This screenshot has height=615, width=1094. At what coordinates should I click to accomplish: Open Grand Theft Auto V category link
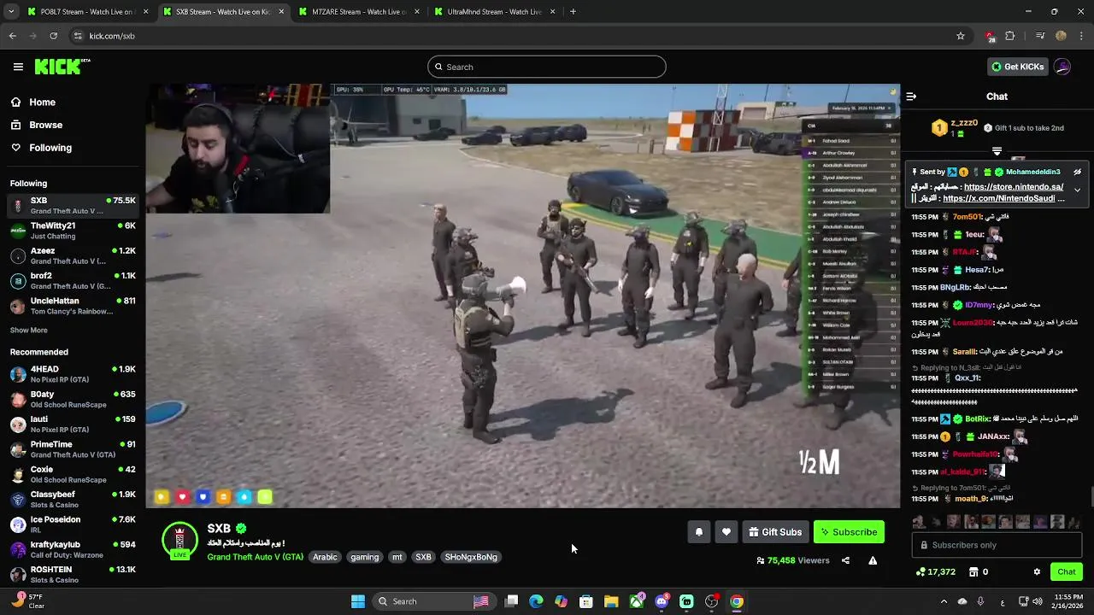(255, 557)
